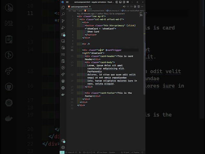Viewport: 205px width, 154px height.
Task: Select 'card' folder in the breadcrumb
Action: (80, 11)
